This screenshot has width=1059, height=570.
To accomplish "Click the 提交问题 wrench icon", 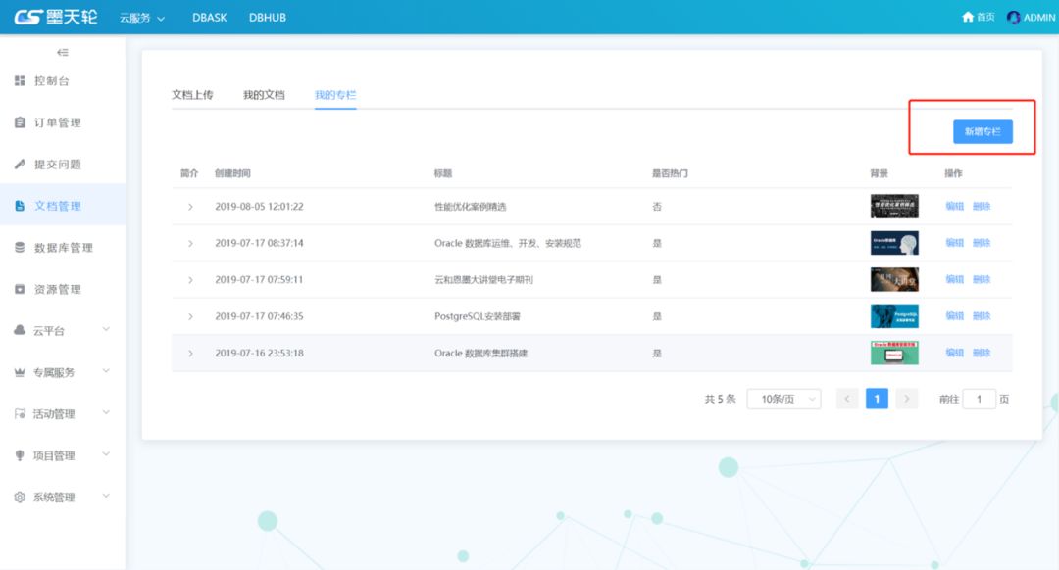I will coord(20,165).
